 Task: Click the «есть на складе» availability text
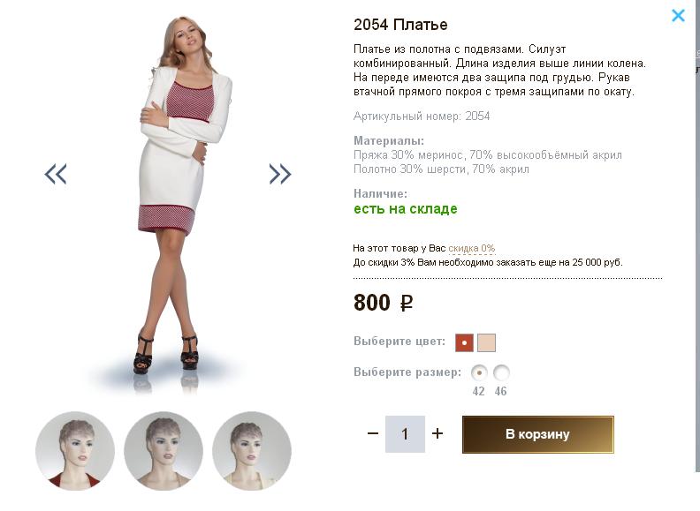(x=406, y=209)
